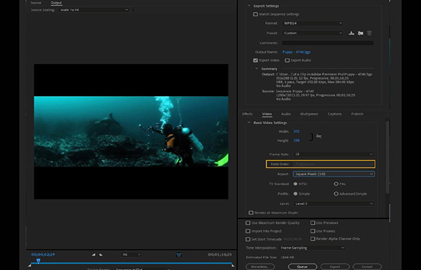Open the Frame Rate dropdown
The image size is (421, 270).
pos(334,154)
